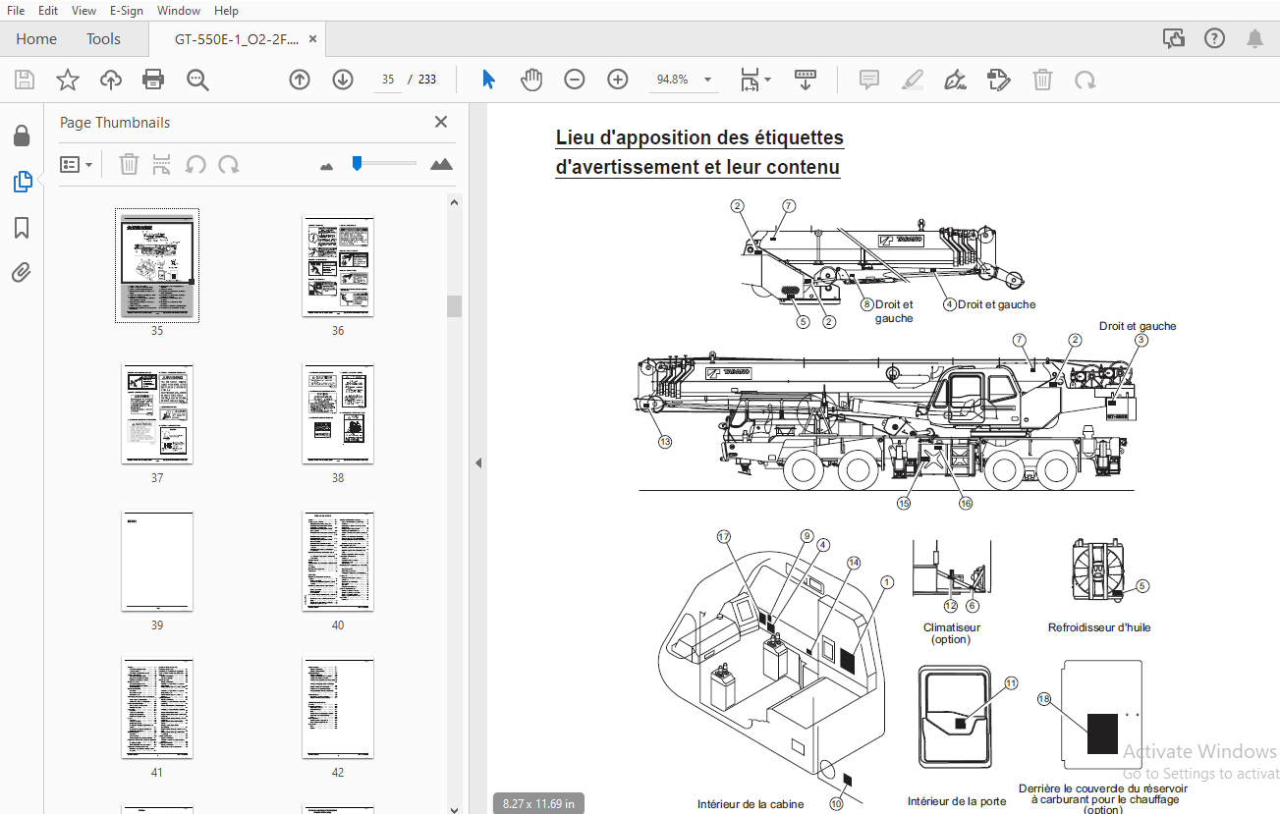Viewport: 1280px width, 814px height.
Task: Click the Save file icon
Action: tap(25, 80)
